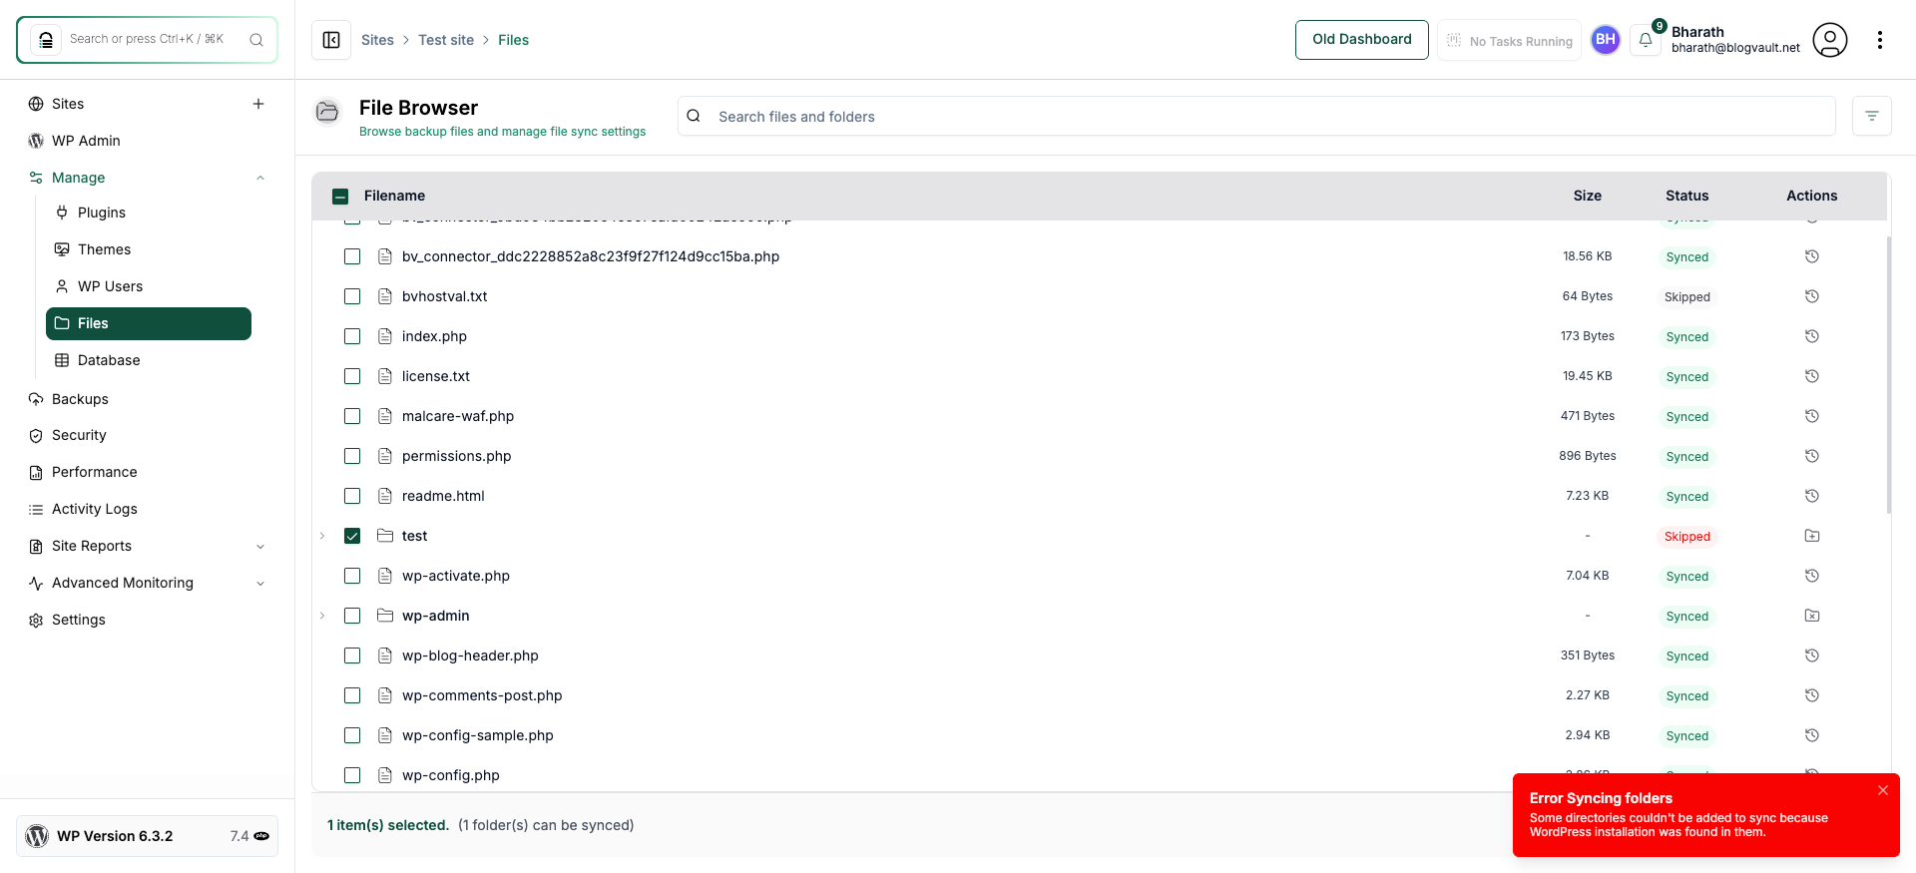Toggle the sidebar collapse icon
This screenshot has height=873, width=1916.
coord(331,40)
